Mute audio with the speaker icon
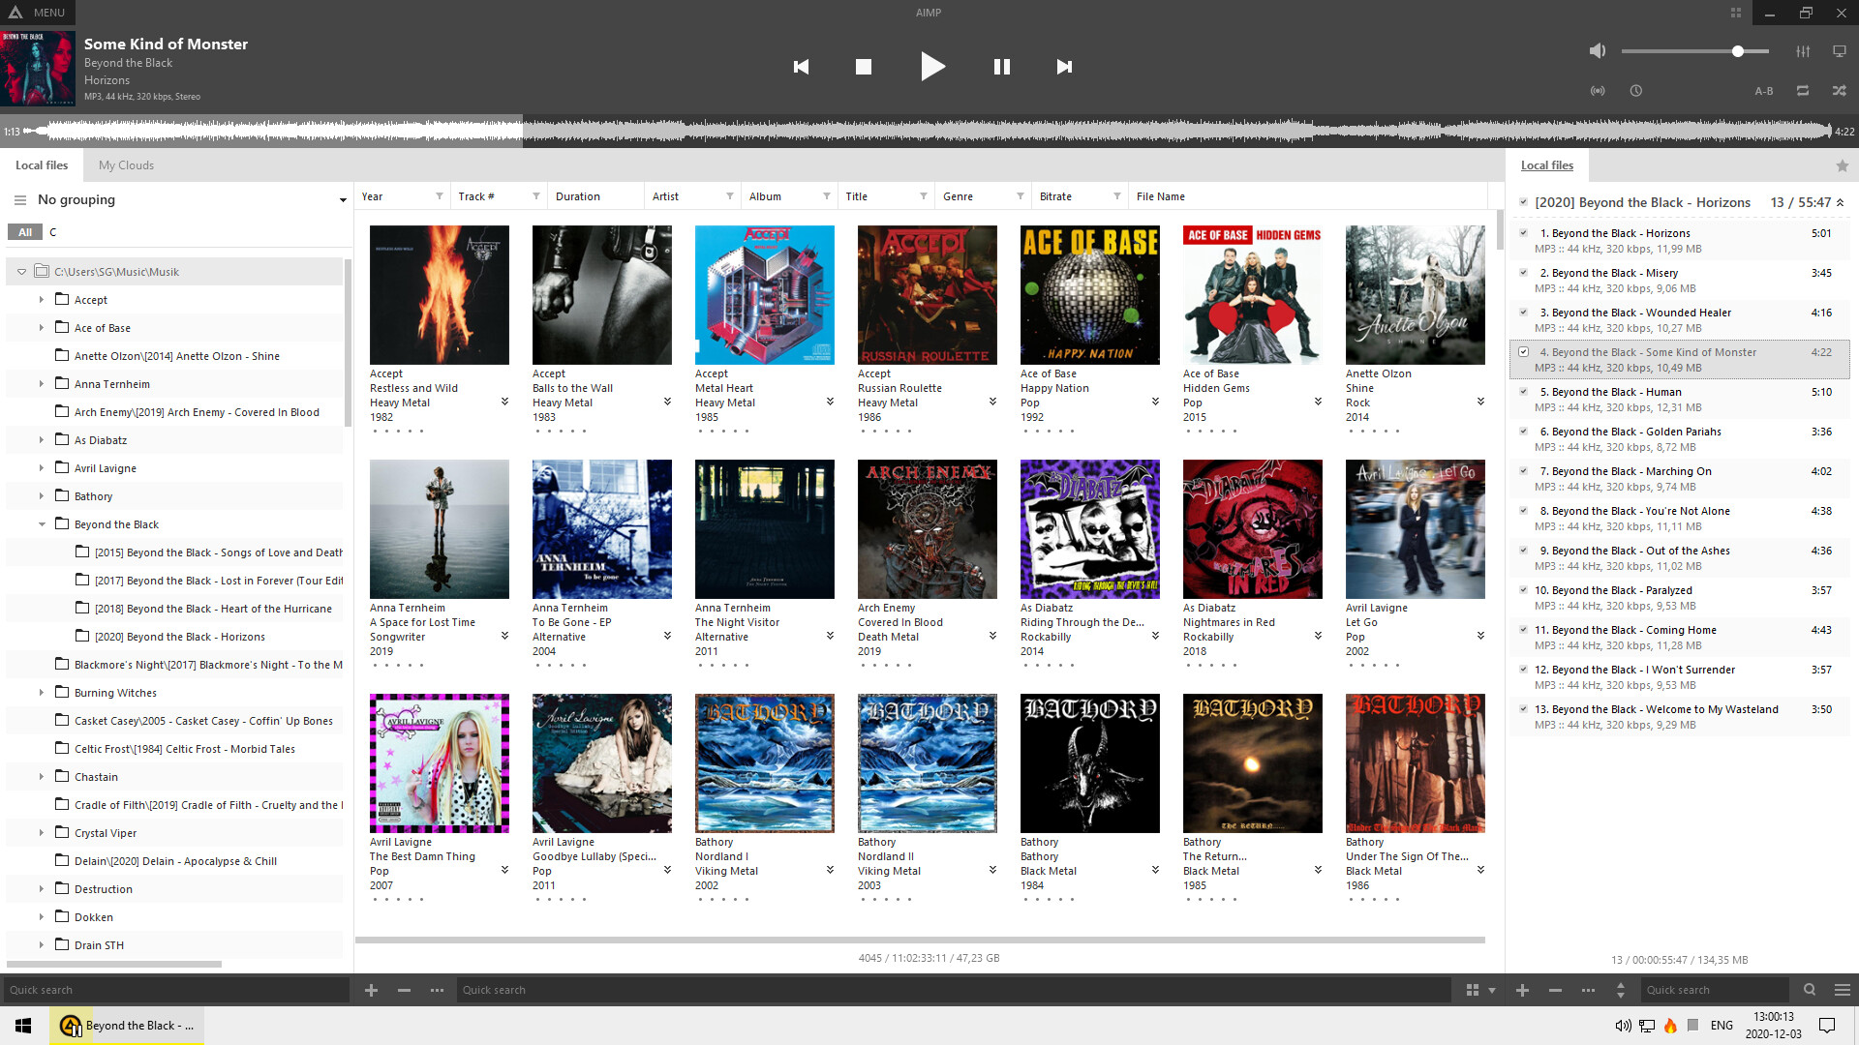The width and height of the screenshot is (1859, 1045). 1598,51
